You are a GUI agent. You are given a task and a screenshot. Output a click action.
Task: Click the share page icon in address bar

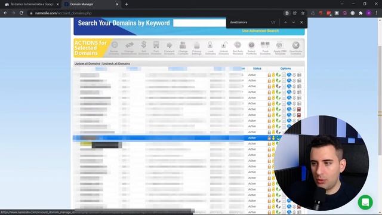pos(295,13)
